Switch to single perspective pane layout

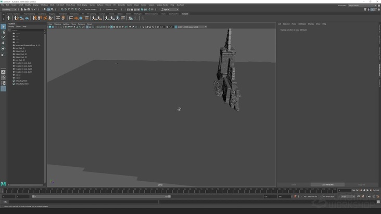pos(3,72)
